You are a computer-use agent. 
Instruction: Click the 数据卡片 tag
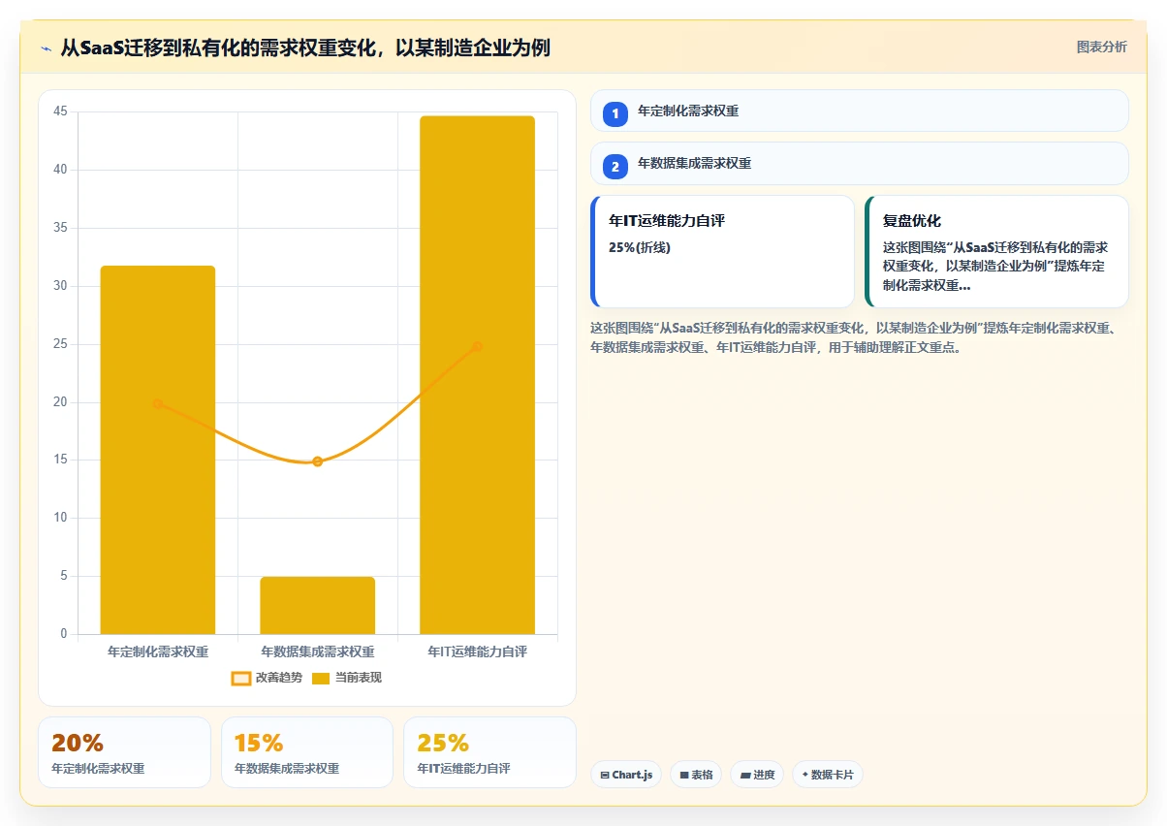[828, 775]
